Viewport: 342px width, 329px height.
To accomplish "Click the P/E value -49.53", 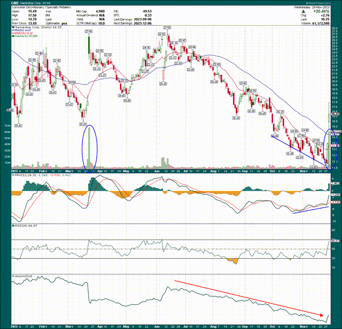I will 146,11.
